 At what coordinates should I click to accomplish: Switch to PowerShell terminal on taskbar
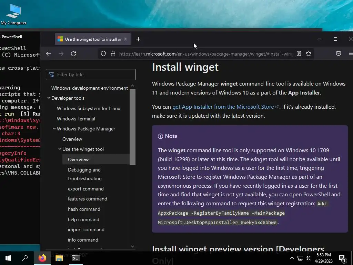(x=76, y=258)
